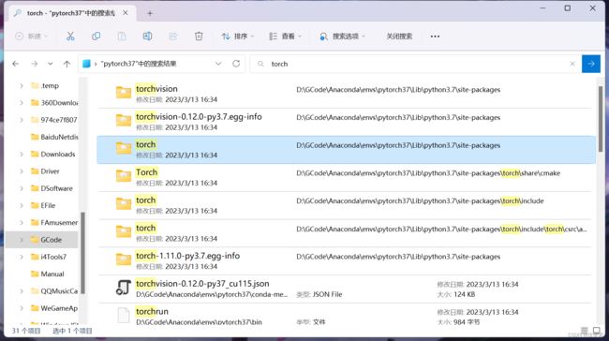
Task: Switch to details view icon in status bar
Action: pyautogui.click(x=585, y=331)
